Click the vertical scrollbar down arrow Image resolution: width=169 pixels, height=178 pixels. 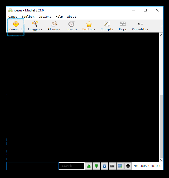coord(161,160)
